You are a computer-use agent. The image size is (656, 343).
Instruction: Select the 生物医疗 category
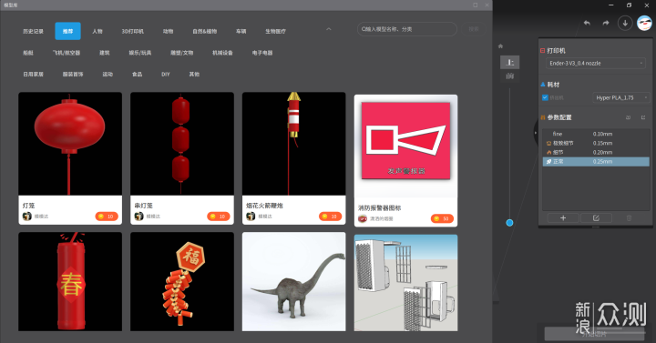point(275,31)
